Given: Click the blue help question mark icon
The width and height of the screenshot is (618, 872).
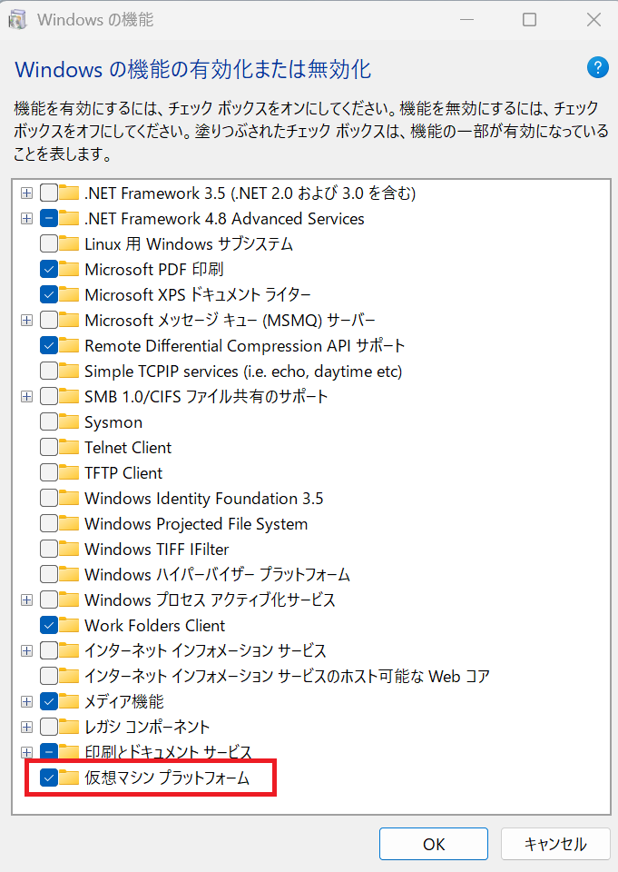Looking at the screenshot, I should 597,68.
